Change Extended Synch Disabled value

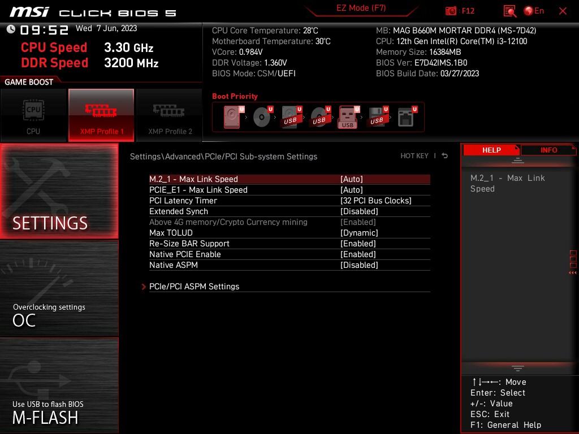point(359,211)
